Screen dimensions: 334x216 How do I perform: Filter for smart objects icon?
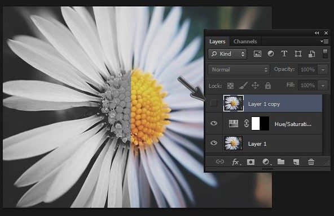point(311,54)
